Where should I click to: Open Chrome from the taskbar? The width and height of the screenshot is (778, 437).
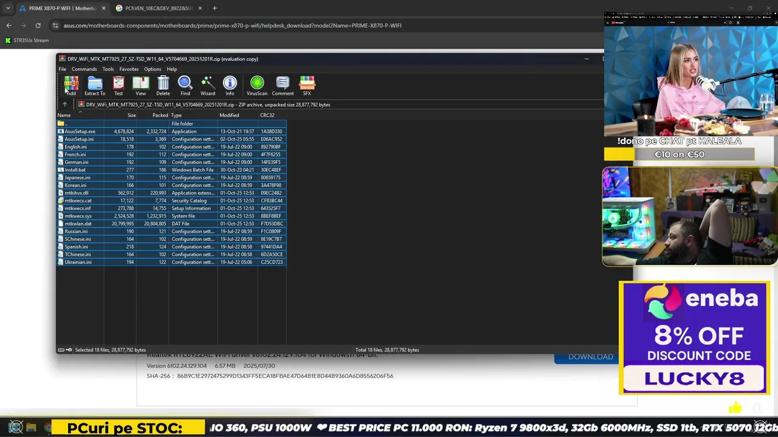pos(48,428)
